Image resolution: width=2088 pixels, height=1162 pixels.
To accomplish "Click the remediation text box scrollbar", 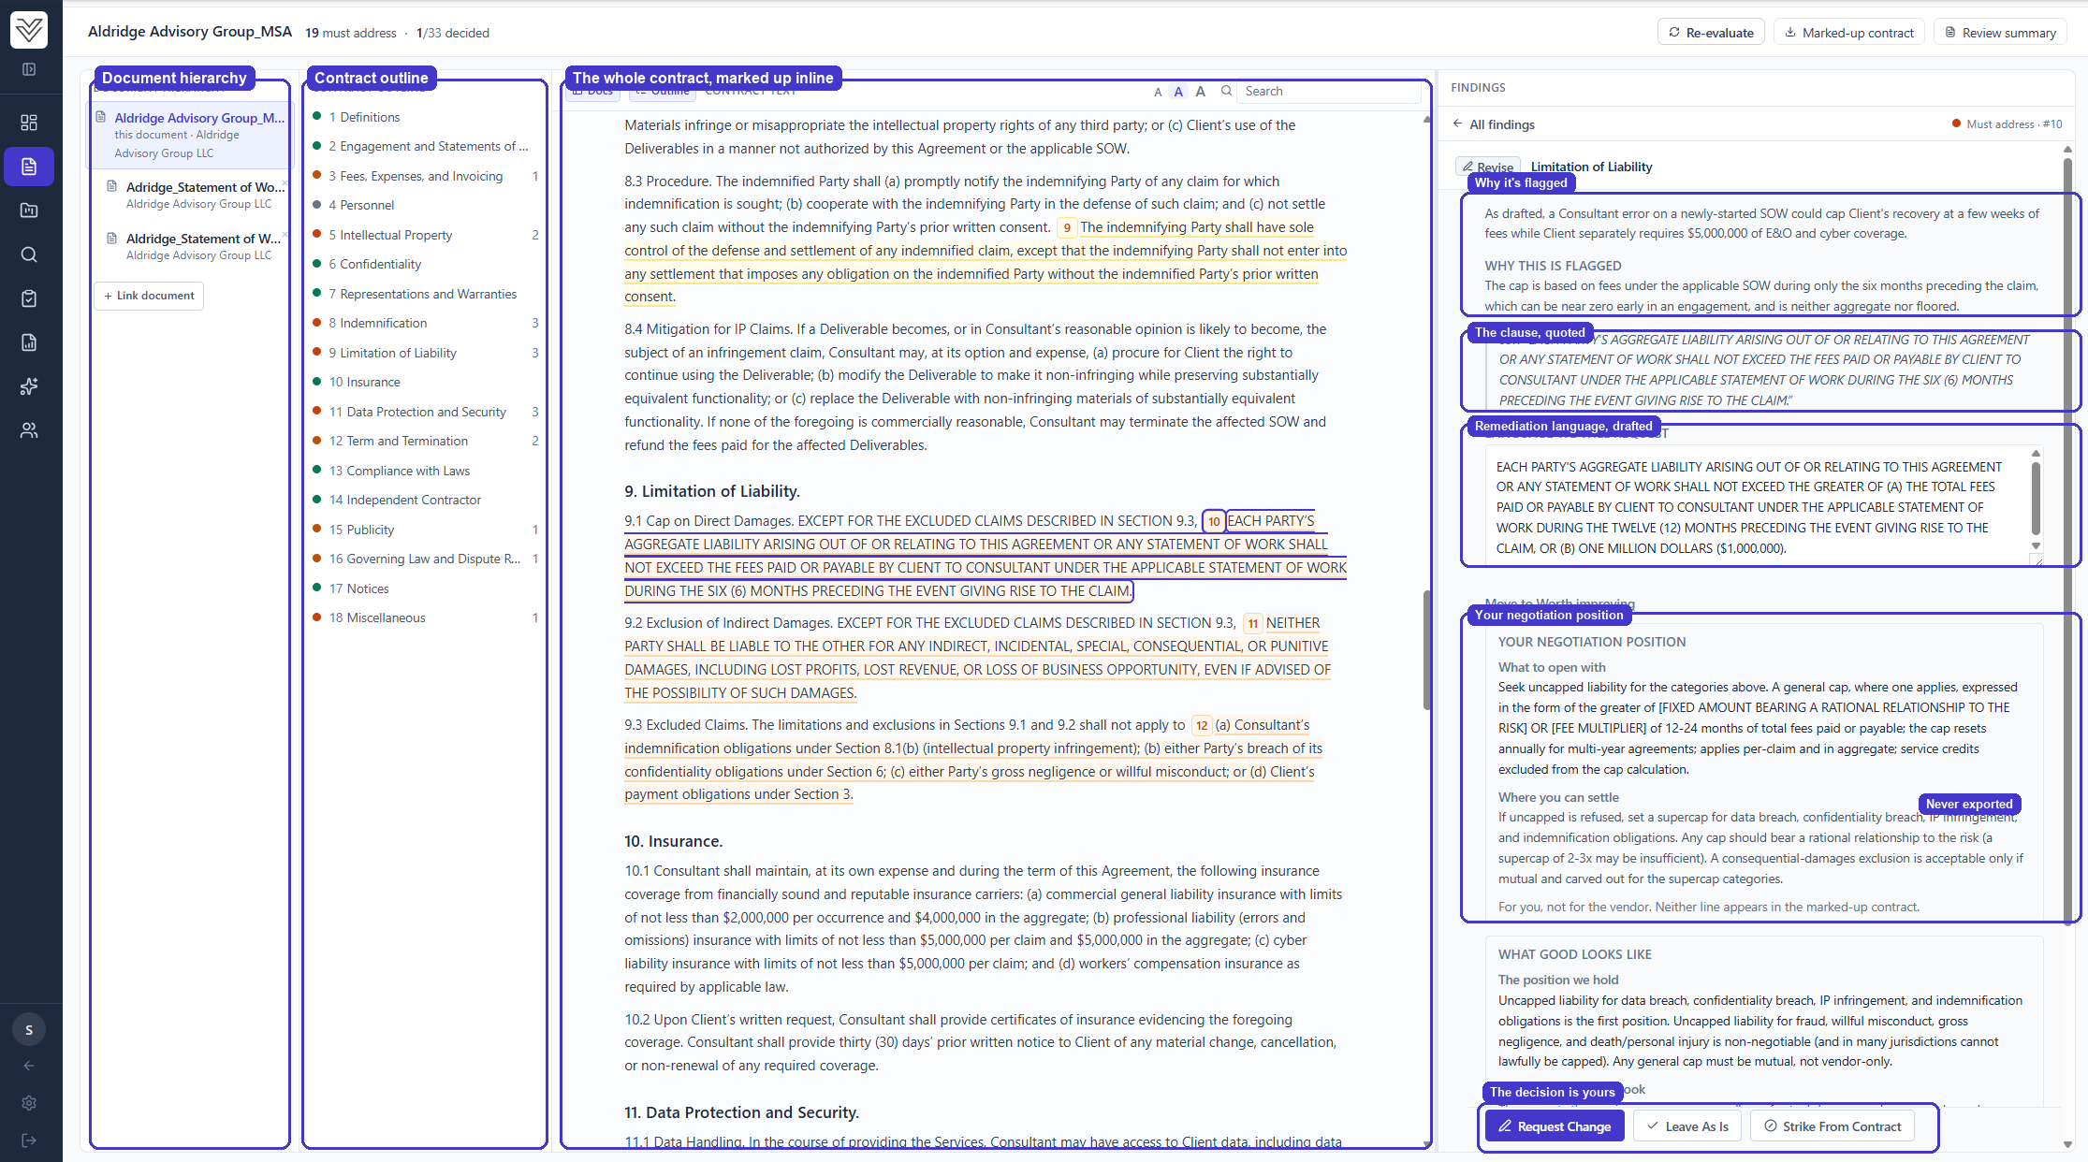I will pos(2036,498).
